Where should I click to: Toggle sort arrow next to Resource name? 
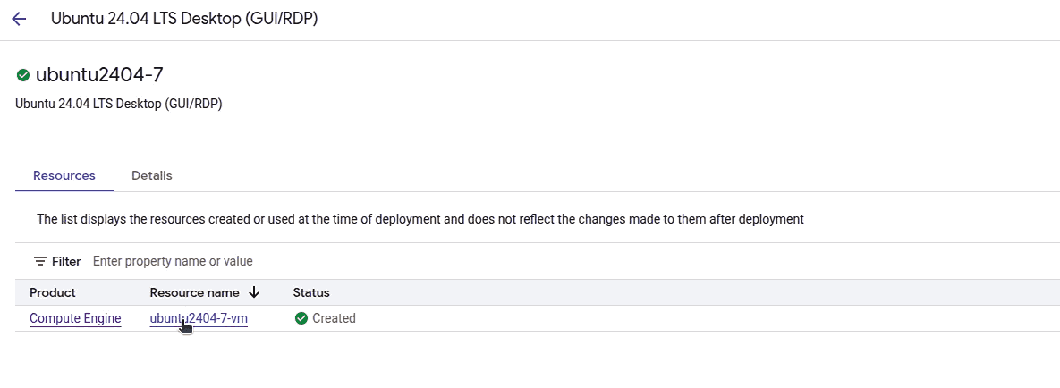click(x=254, y=292)
